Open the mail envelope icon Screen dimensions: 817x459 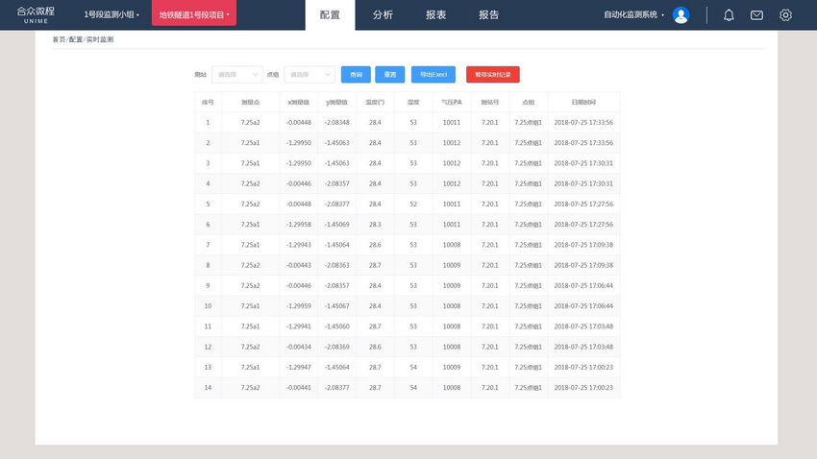coord(756,15)
